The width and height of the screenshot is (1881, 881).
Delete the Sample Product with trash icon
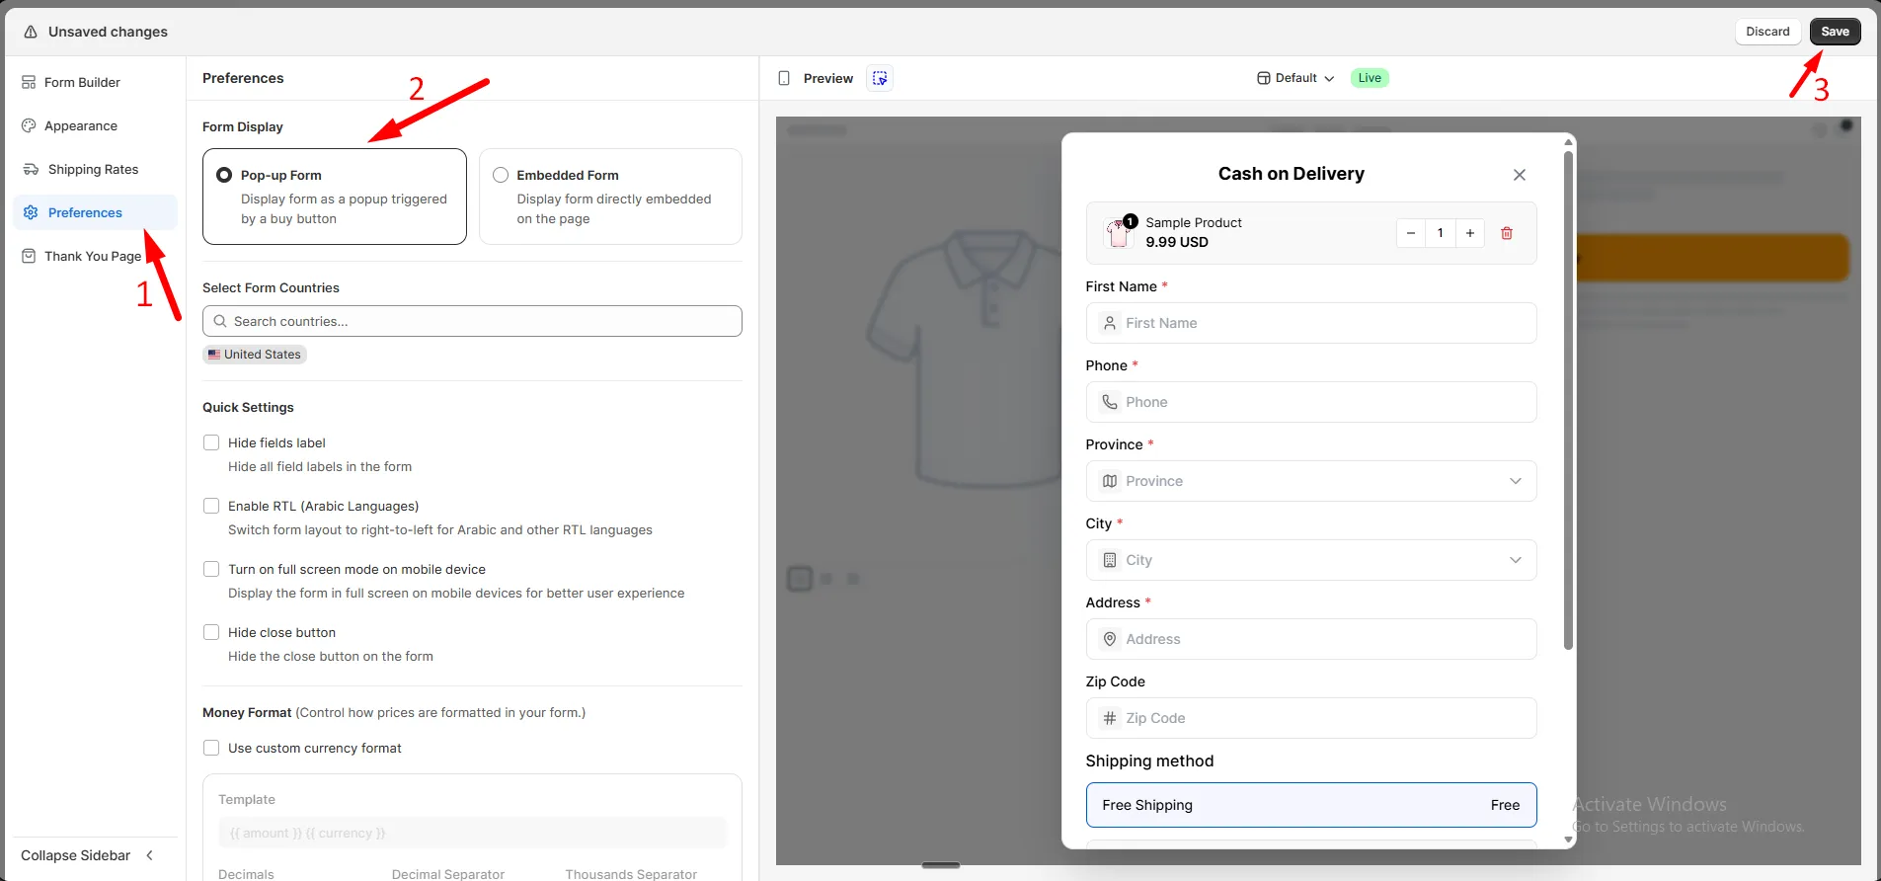1507,233
